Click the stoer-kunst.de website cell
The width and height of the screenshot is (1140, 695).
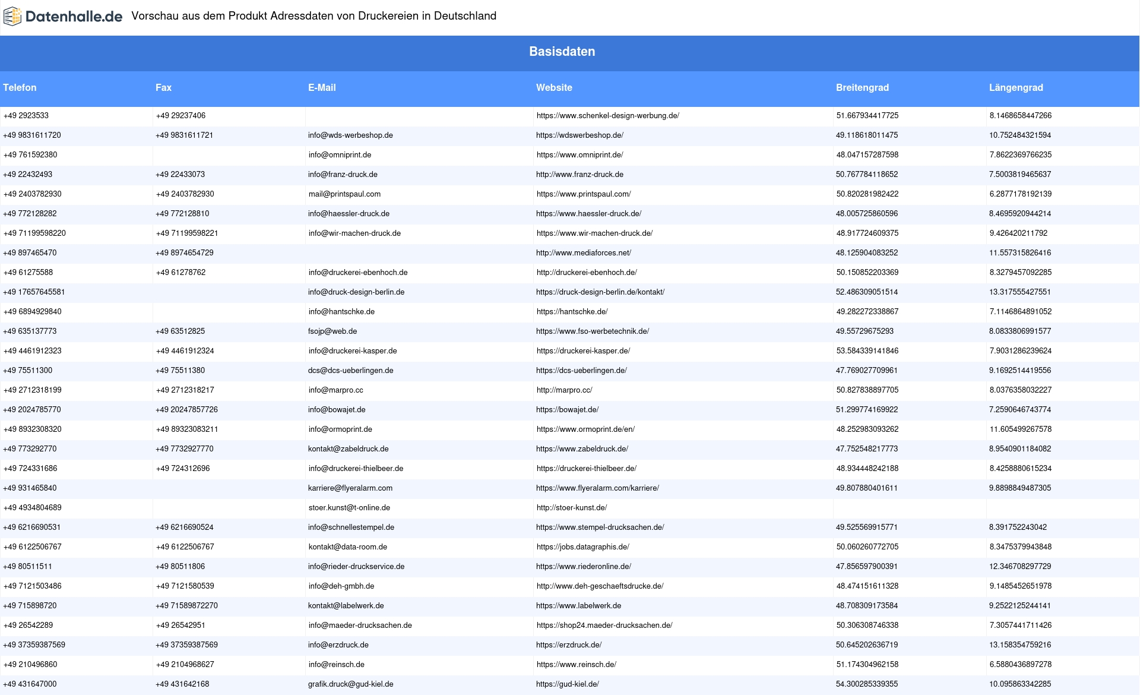point(572,508)
